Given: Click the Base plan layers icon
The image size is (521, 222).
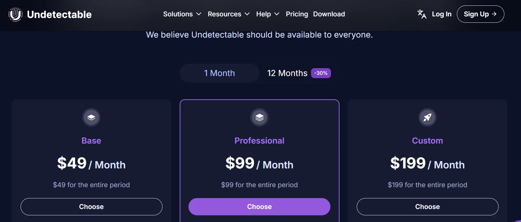Looking at the screenshot, I should tap(91, 117).
